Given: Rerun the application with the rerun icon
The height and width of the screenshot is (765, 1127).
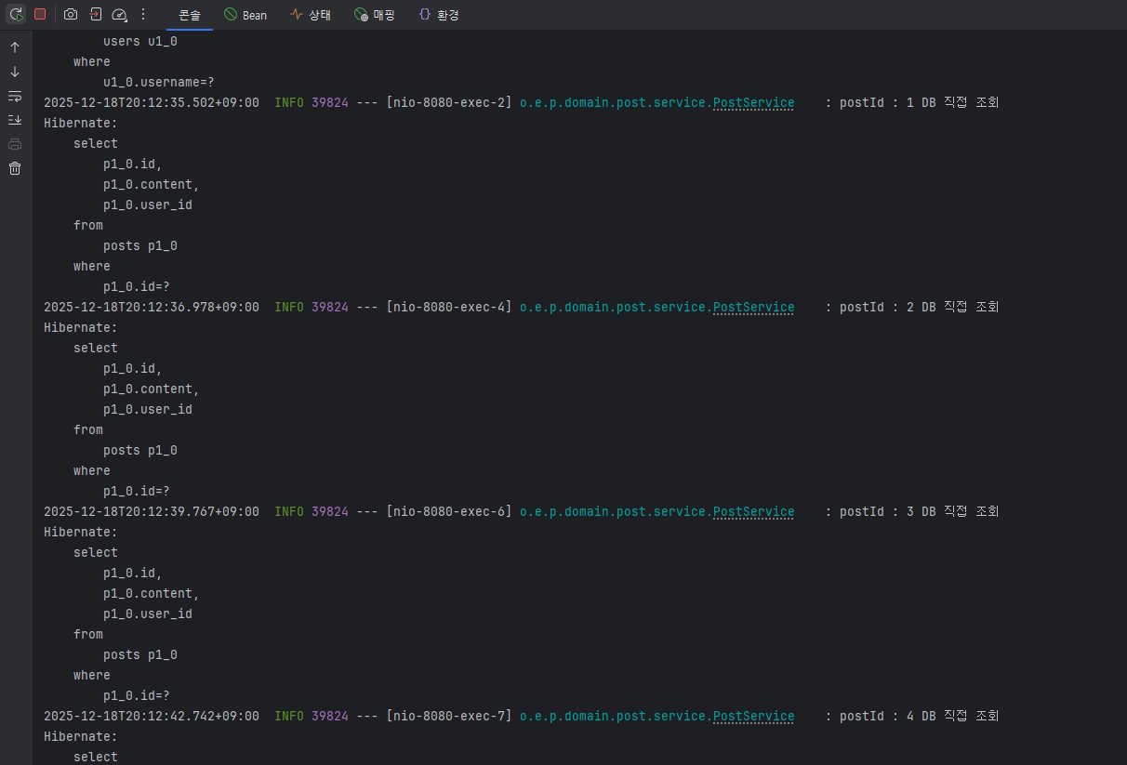Looking at the screenshot, I should point(16,15).
